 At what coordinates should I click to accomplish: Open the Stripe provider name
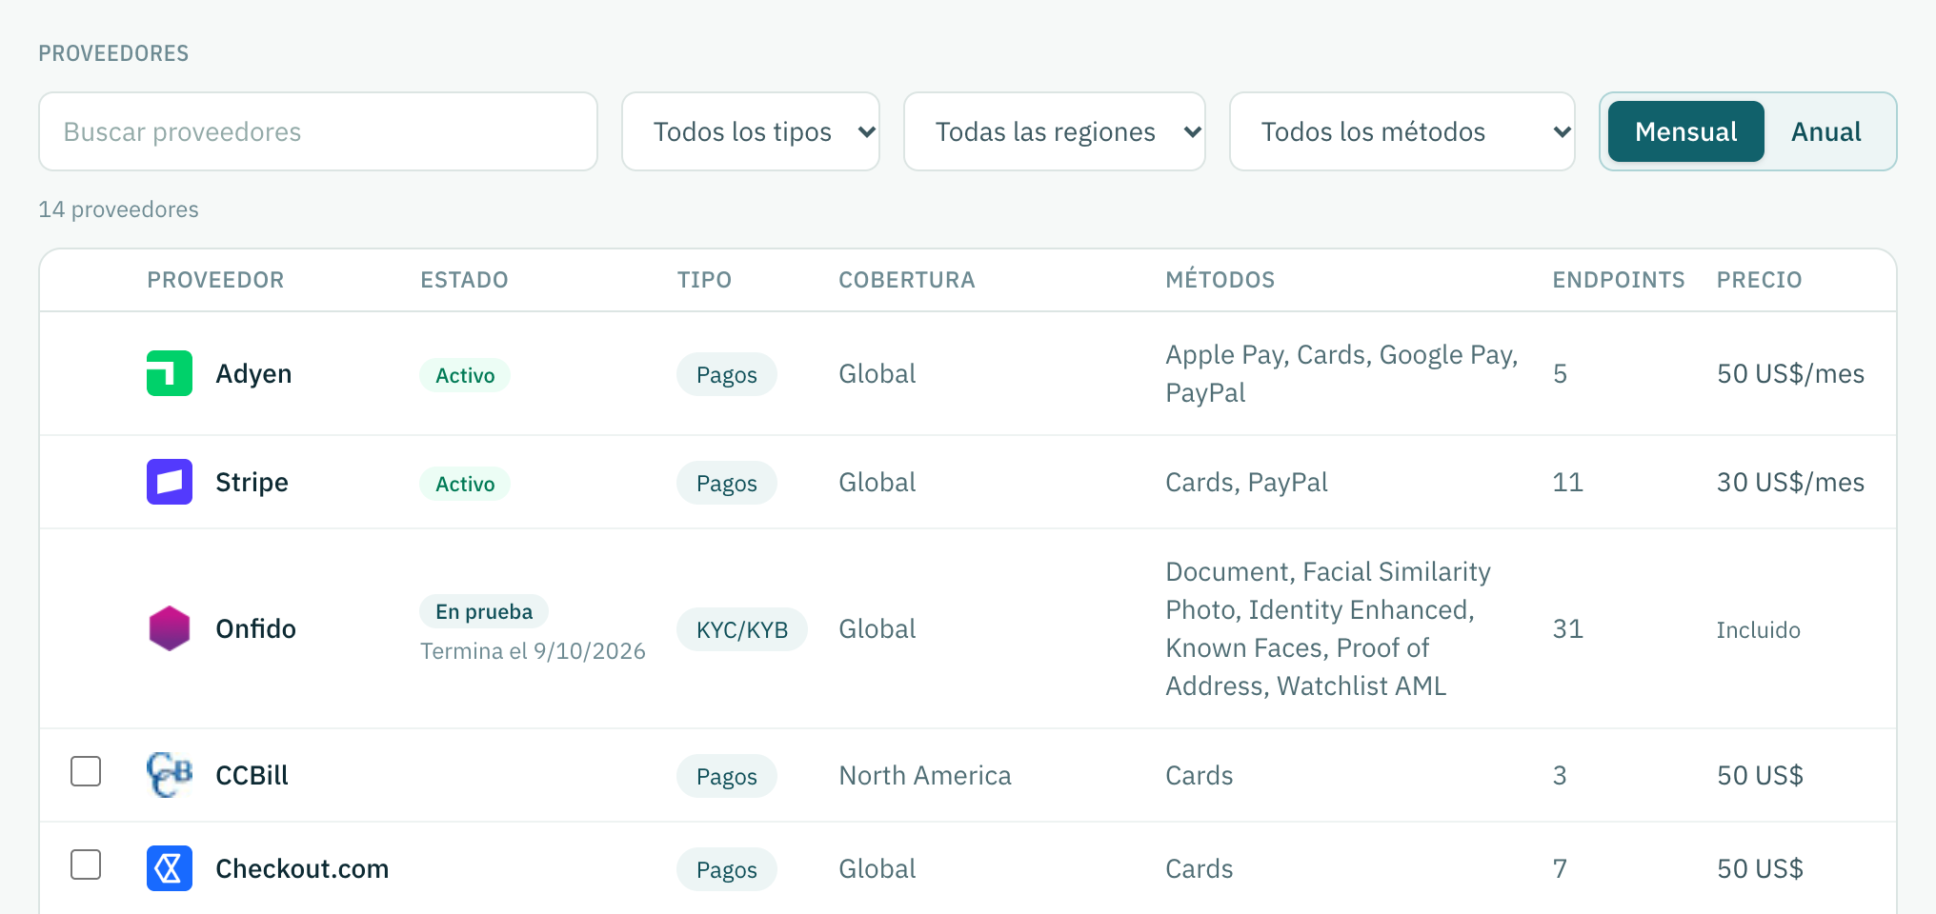(252, 482)
